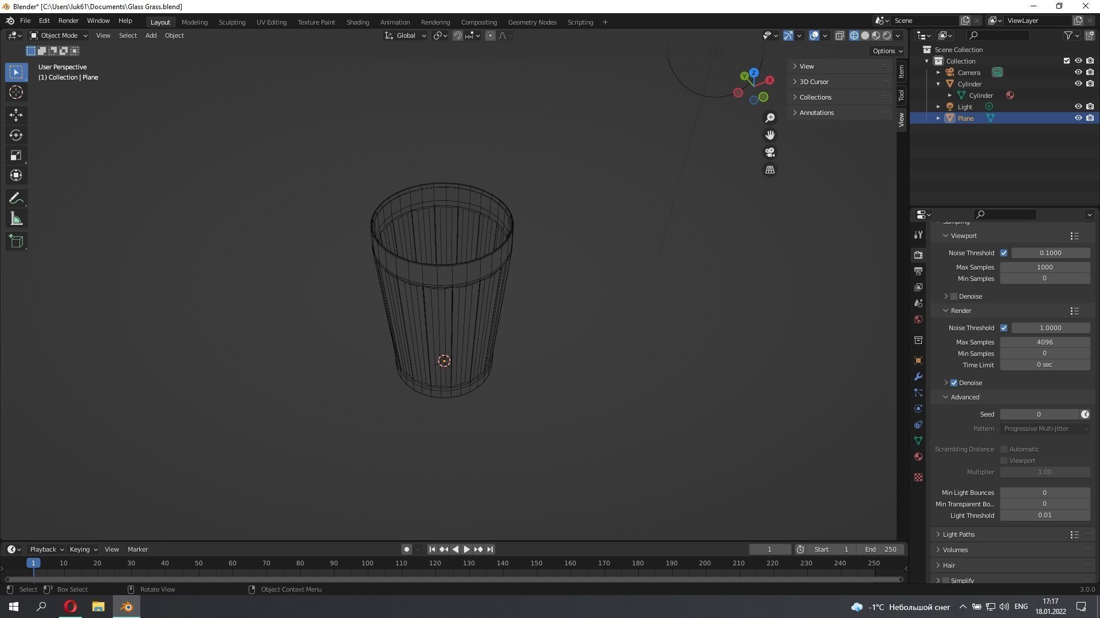Disable Light in renders camera icon

(x=1090, y=106)
